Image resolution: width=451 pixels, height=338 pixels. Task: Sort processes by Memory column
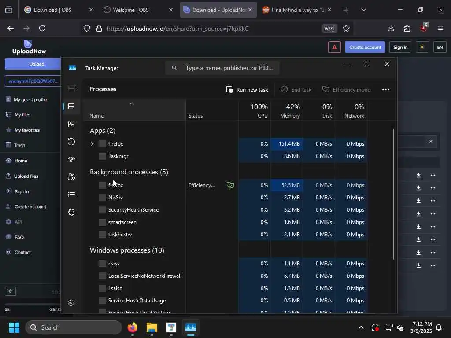287,110
